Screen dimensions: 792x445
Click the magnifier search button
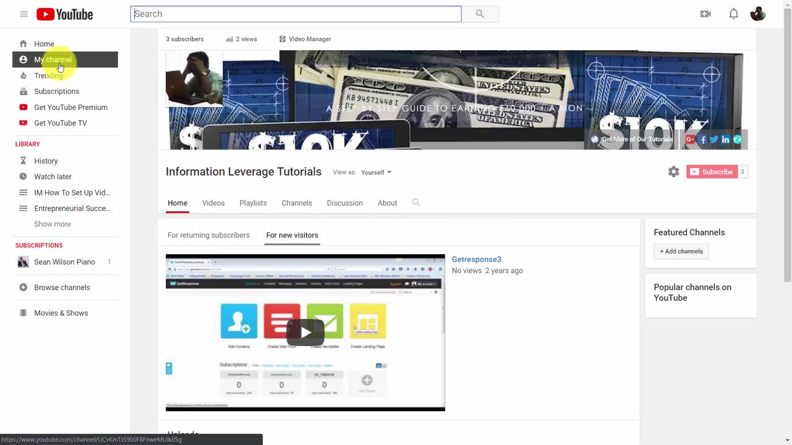tap(480, 14)
